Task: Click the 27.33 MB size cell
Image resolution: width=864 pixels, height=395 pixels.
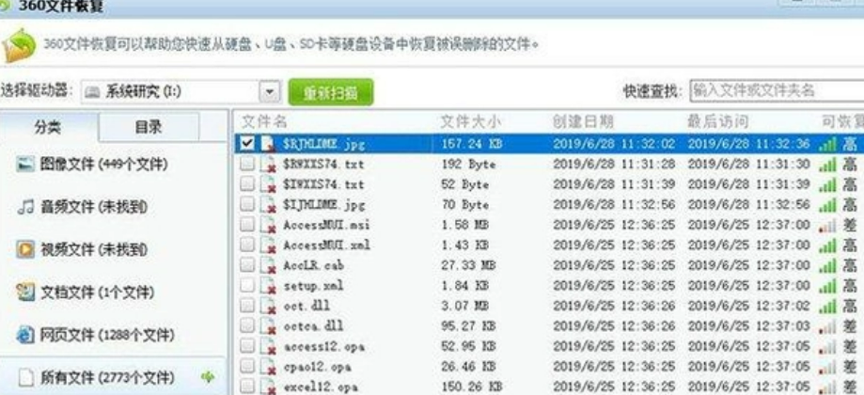Action: pos(468,265)
